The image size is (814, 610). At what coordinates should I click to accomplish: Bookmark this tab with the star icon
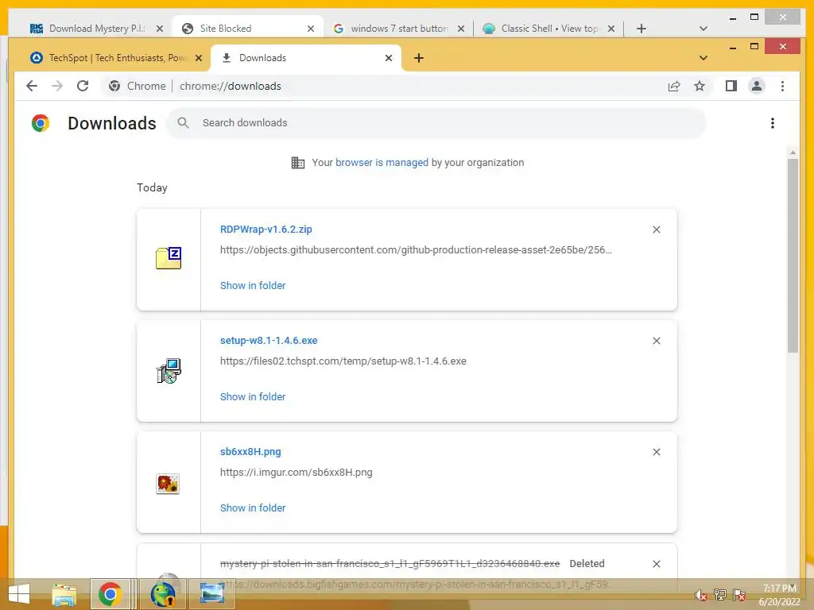click(700, 86)
